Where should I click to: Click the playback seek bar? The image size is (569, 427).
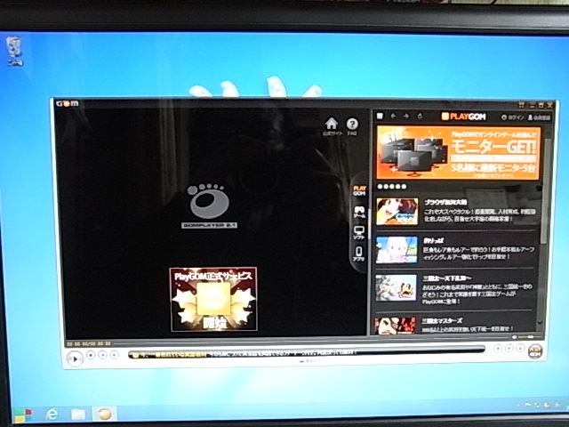pos(310,342)
